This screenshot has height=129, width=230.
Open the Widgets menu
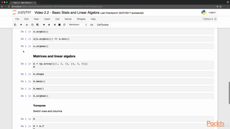coord(81,19)
